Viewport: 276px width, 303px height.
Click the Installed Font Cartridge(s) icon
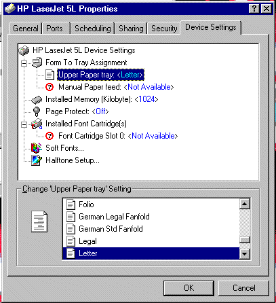click(37, 124)
